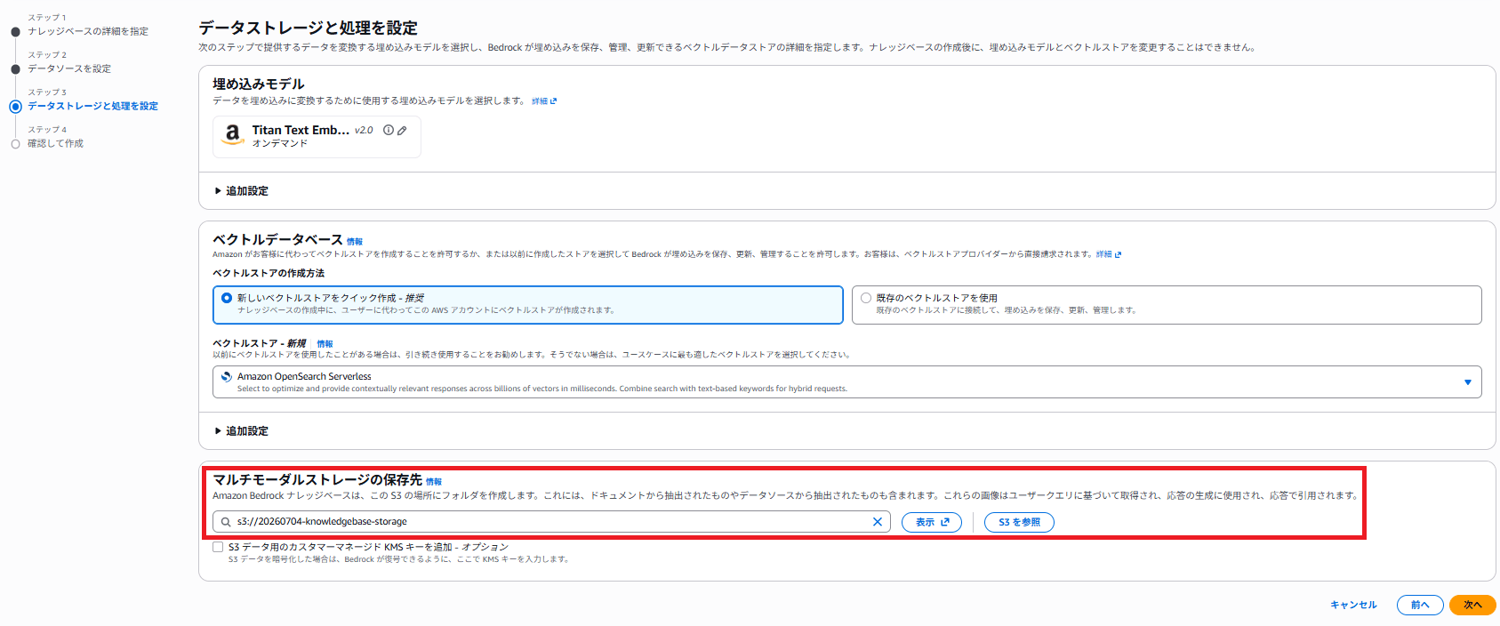Open the Titan Text Embeddings info icon
1500x626 pixels.
[389, 130]
